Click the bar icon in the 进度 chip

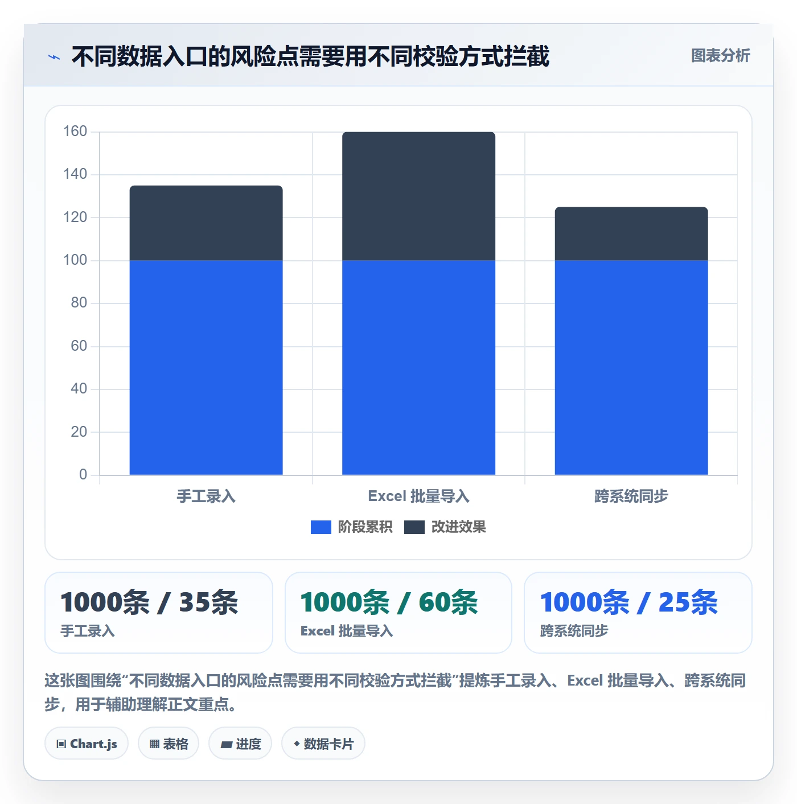[226, 744]
